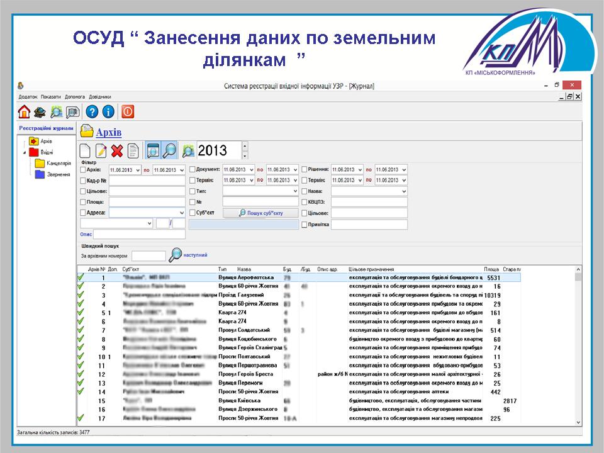The height and width of the screenshot is (453, 604).
Task: Collapse the Вхідні tree node
Action: 24,152
